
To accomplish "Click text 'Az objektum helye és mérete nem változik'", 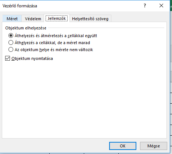I will pyautogui.click(x=54, y=50).
